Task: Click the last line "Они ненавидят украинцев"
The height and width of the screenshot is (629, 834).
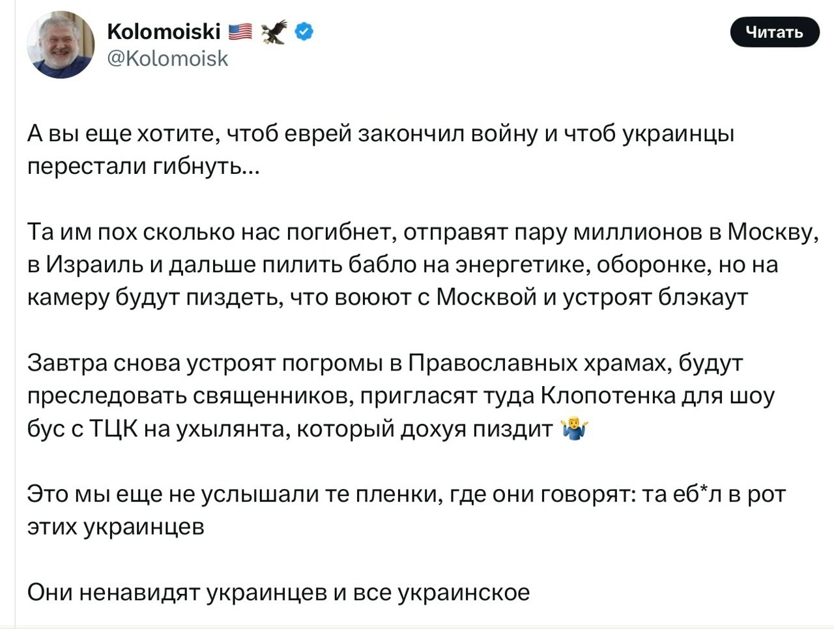Action: (x=278, y=593)
